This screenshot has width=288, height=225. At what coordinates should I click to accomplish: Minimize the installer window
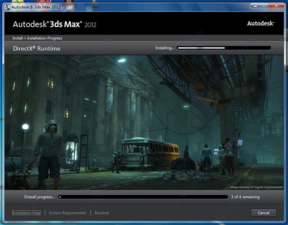255,6
